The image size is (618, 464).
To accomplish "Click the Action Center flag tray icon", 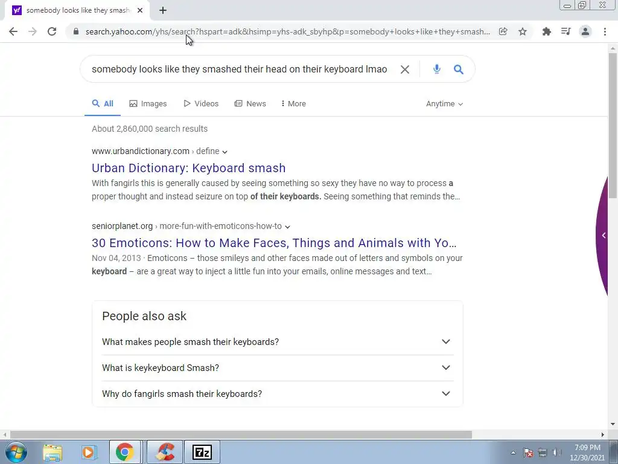I will tap(528, 453).
